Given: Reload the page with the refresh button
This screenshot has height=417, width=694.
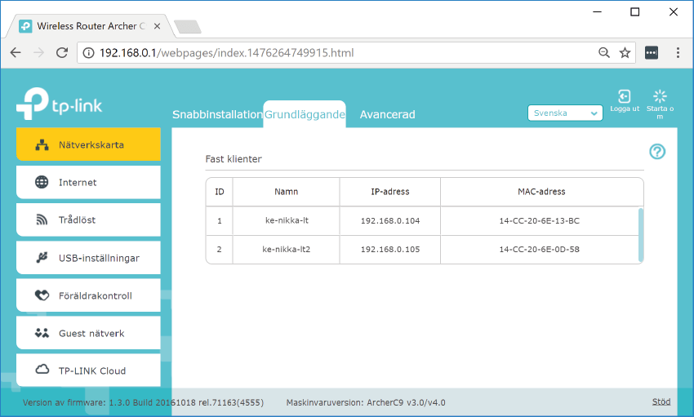Looking at the screenshot, I should coord(61,52).
